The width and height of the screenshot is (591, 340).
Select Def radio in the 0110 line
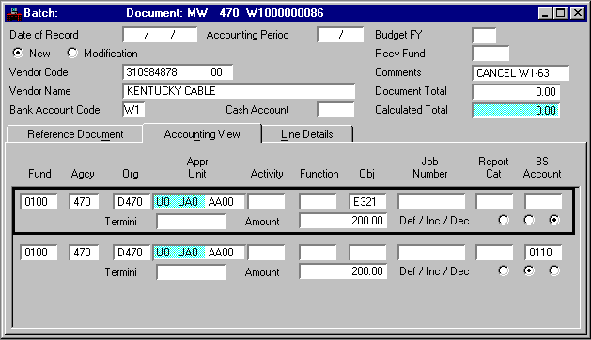click(504, 270)
